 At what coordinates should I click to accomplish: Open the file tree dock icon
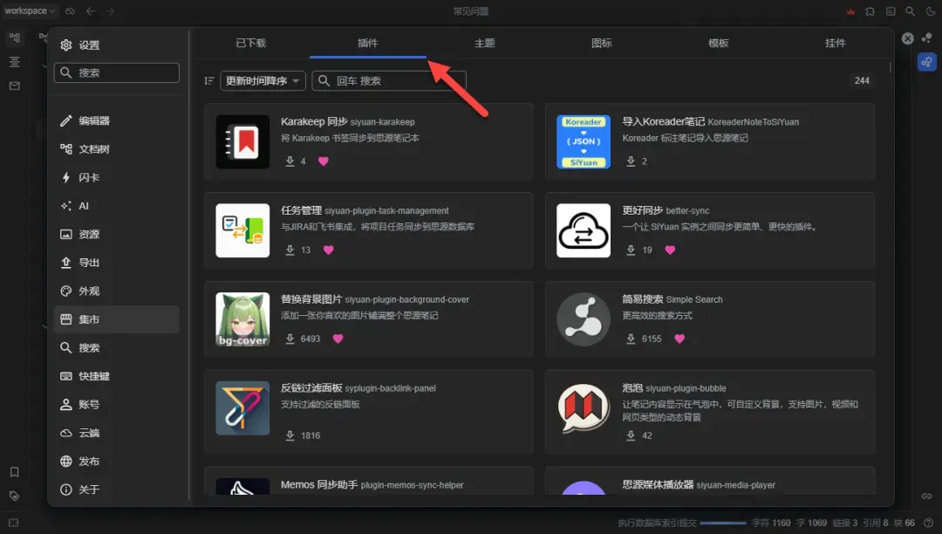15,38
